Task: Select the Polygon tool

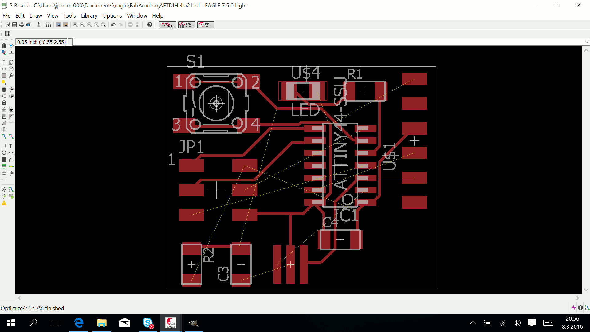Action: click(x=11, y=160)
